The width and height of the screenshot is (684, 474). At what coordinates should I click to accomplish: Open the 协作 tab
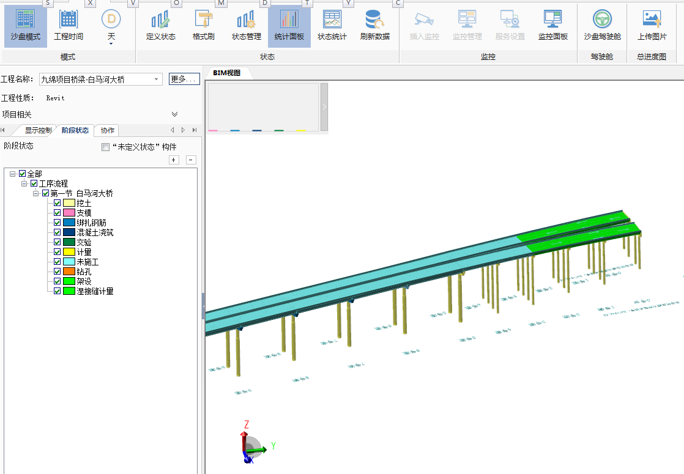pyautogui.click(x=107, y=130)
